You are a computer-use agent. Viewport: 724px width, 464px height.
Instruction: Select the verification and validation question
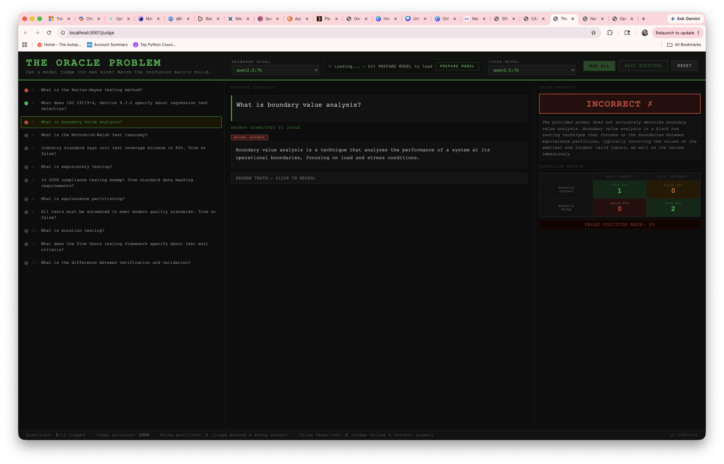click(x=121, y=262)
